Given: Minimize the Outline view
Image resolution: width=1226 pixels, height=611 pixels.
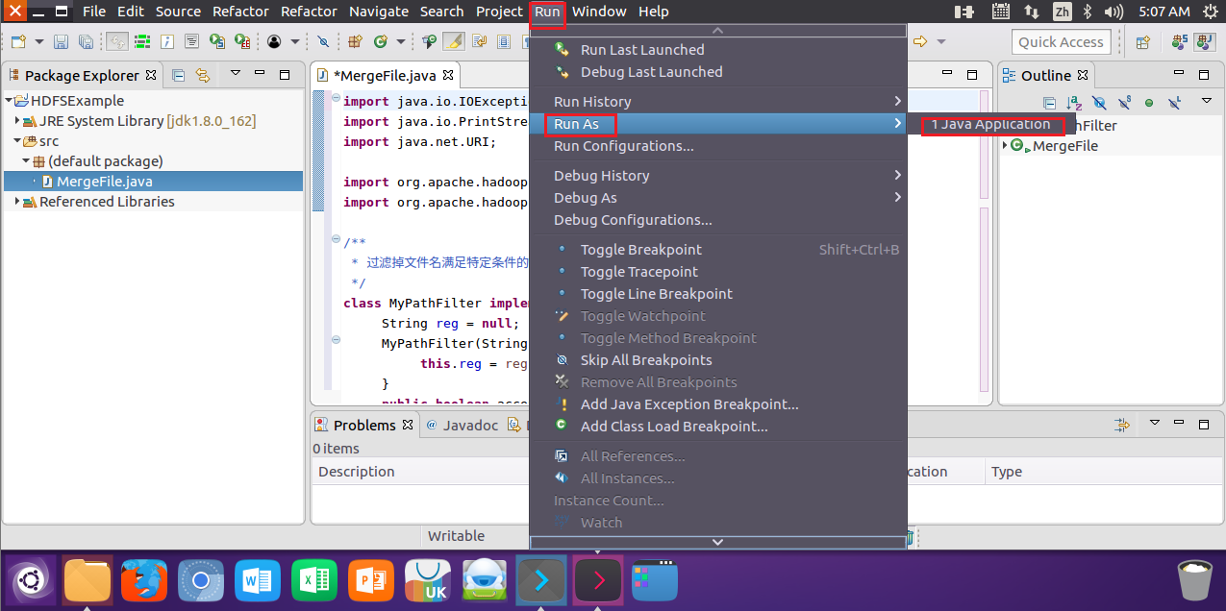Looking at the screenshot, I should [1179, 72].
